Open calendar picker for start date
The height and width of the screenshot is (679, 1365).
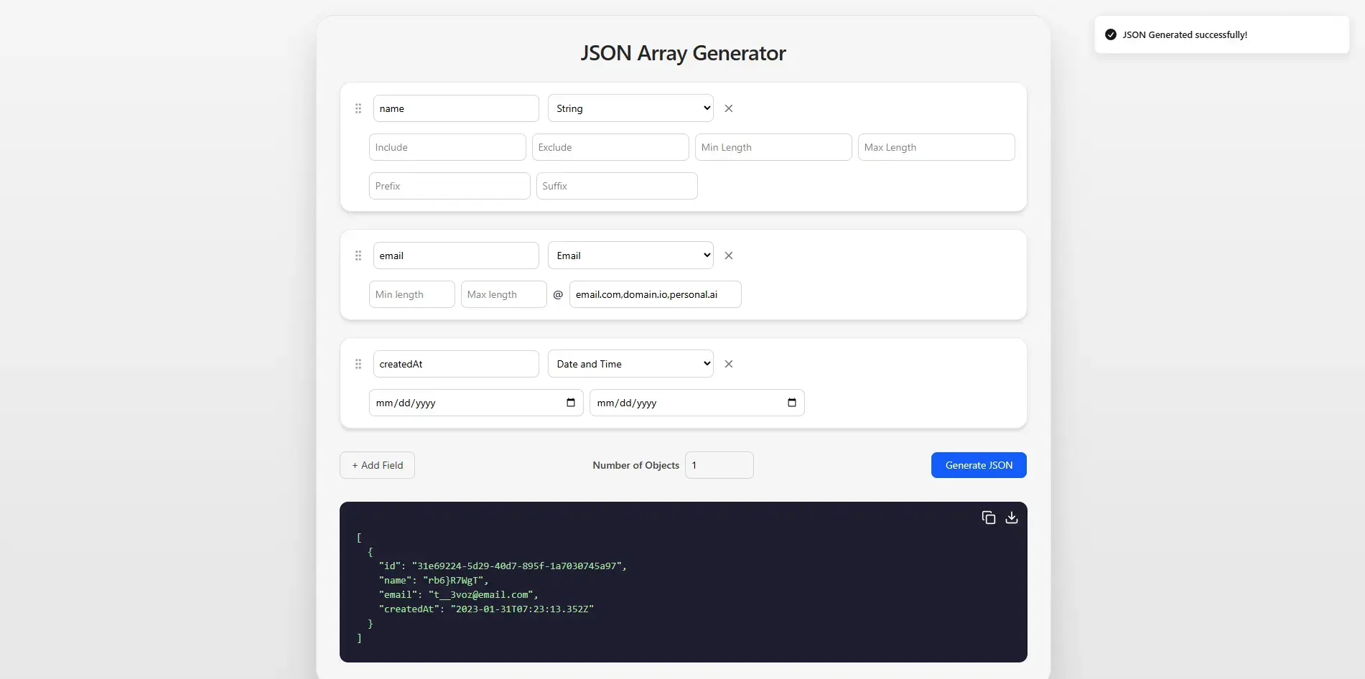click(x=571, y=403)
